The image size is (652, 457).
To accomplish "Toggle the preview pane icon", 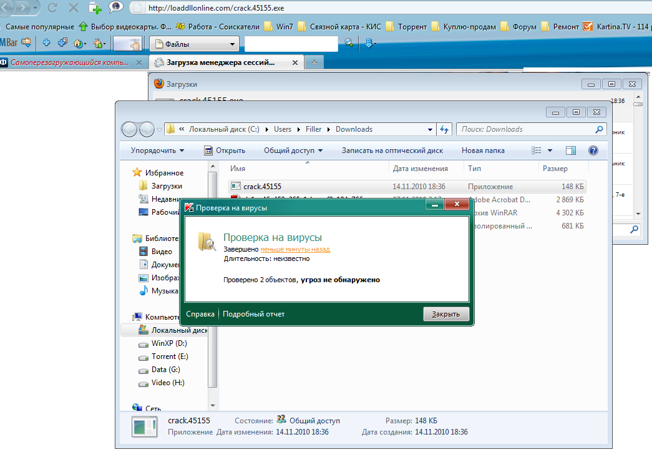I will click(x=570, y=150).
